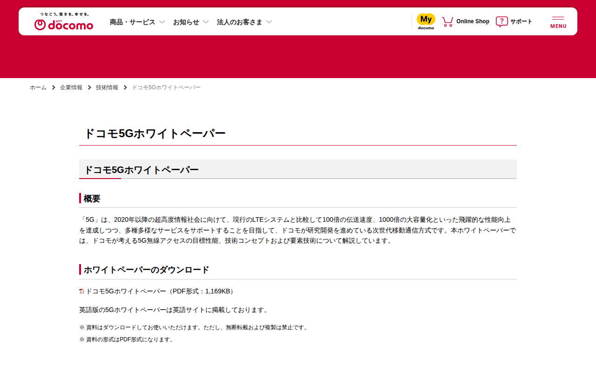Download the ドコモ5Gホワイトペーパー PDF link

160,291
